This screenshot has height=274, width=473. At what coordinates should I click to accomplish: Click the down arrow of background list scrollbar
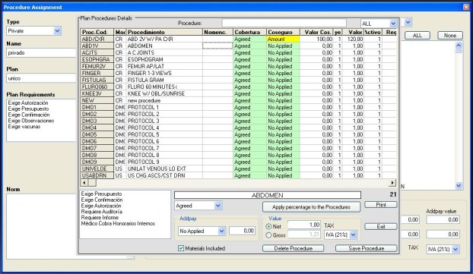pos(459,186)
